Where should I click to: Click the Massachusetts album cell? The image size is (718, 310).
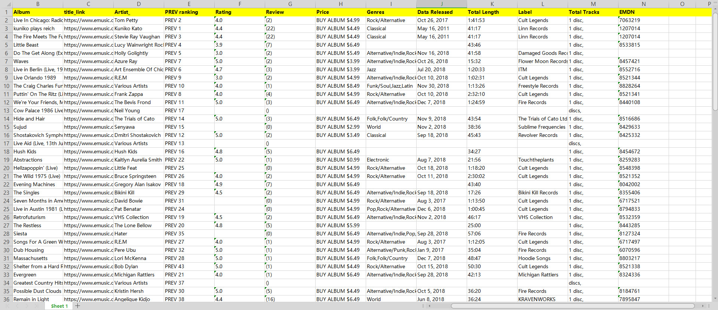(x=38, y=258)
